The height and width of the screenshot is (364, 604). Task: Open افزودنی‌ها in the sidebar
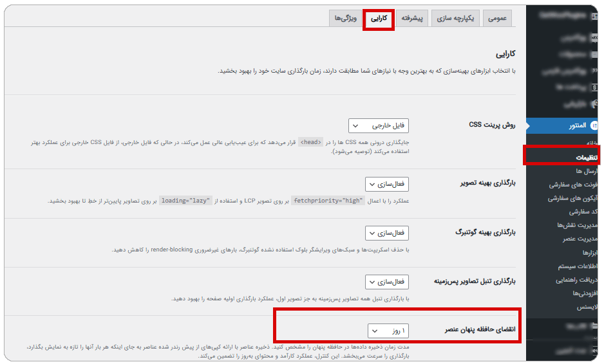tap(585, 294)
